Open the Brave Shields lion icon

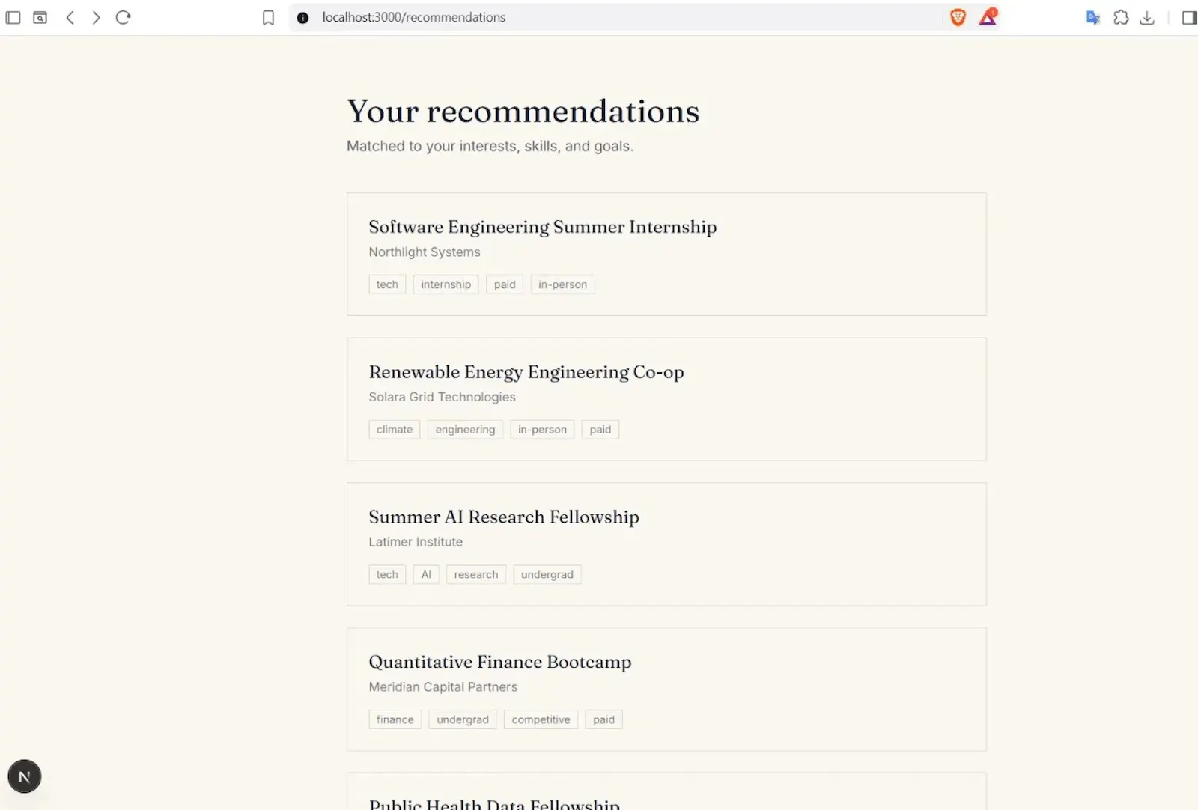click(958, 17)
